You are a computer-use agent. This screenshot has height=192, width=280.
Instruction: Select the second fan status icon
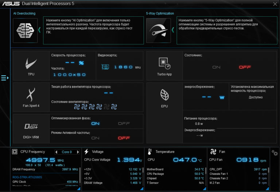pos(84,107)
